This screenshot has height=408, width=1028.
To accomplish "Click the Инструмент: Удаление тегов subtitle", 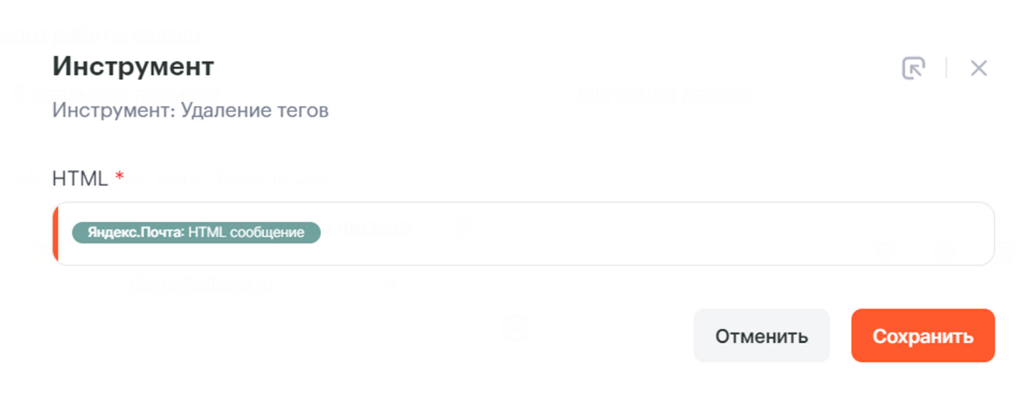I will click(190, 110).
